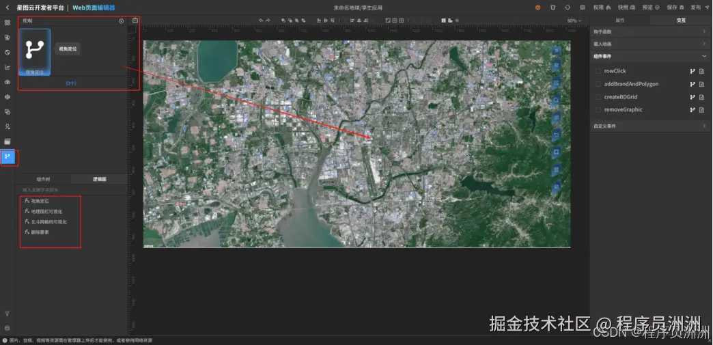713x345 pixels.
Task: Open the globe category in left sidebar
Action: coord(8,53)
